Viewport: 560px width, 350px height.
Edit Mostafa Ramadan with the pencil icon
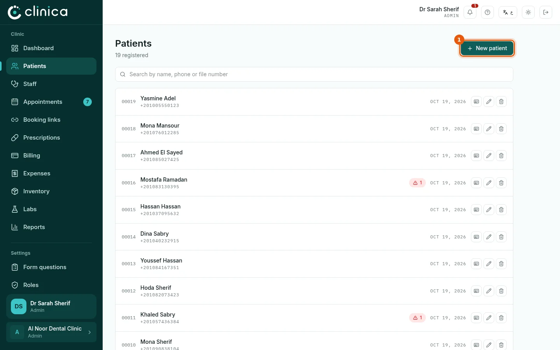[489, 183]
